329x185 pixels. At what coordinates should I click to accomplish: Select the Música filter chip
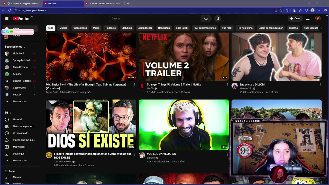point(63,28)
